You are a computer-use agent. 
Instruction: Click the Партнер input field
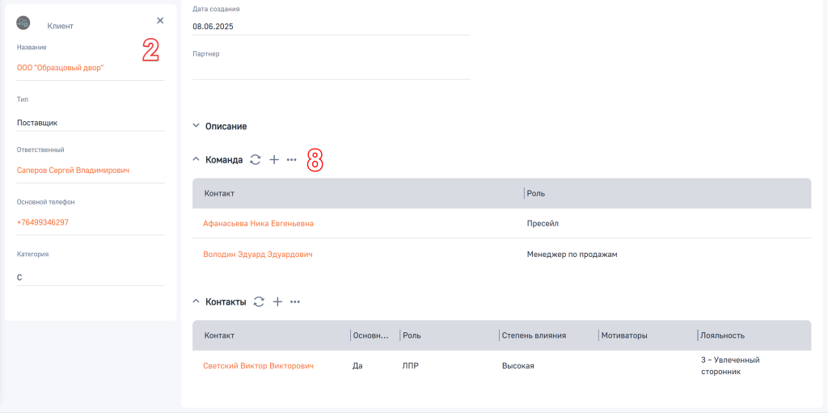pyautogui.click(x=330, y=70)
